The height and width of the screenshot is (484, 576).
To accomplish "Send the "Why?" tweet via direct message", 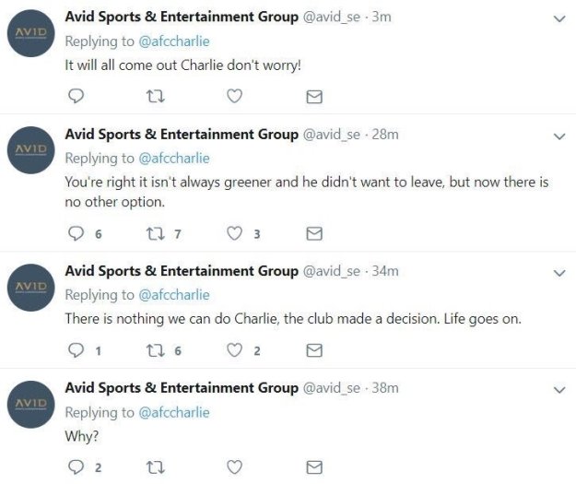I will [x=313, y=467].
